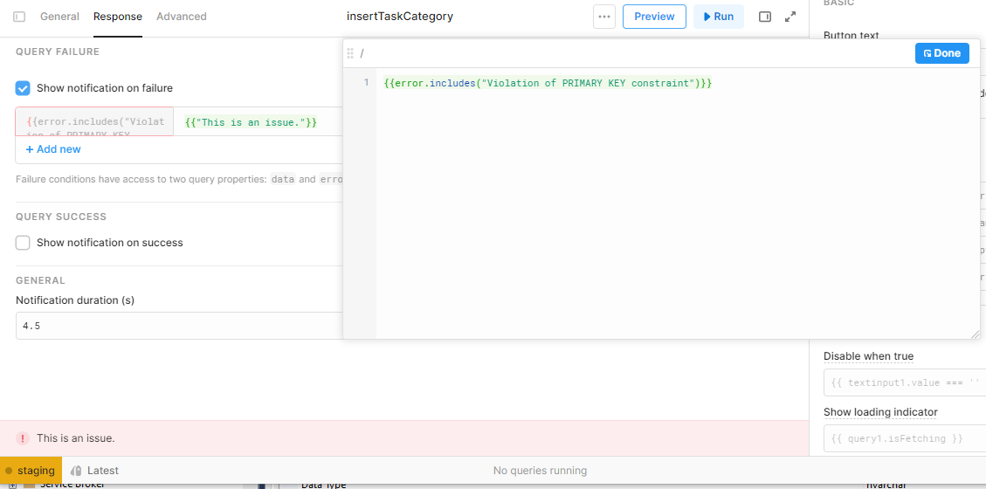Switch to the Response tab
Viewport: 986px width, 489px height.
(x=118, y=17)
